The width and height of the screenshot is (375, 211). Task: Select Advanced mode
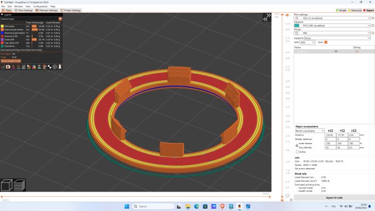click(354, 11)
